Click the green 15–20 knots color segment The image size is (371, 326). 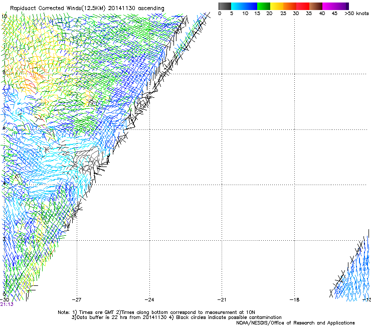tap(264, 6)
